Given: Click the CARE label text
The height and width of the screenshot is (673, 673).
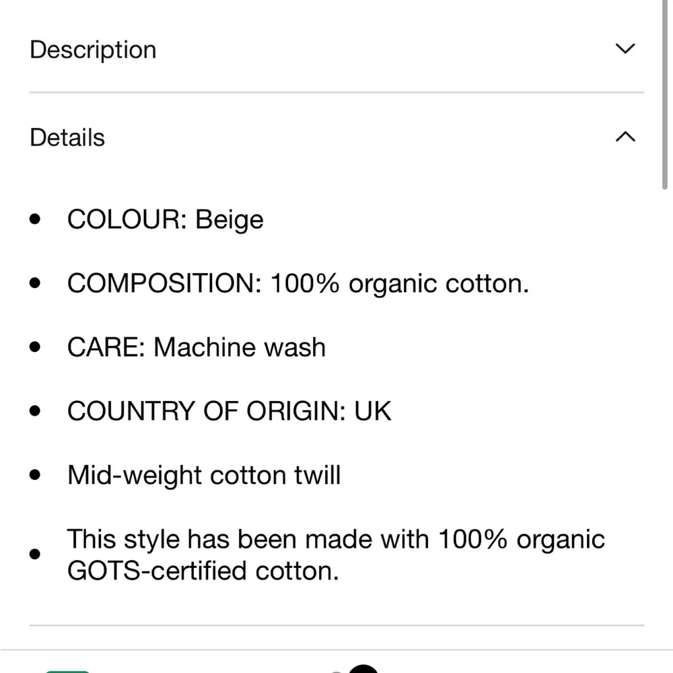Looking at the screenshot, I should [x=106, y=348].
